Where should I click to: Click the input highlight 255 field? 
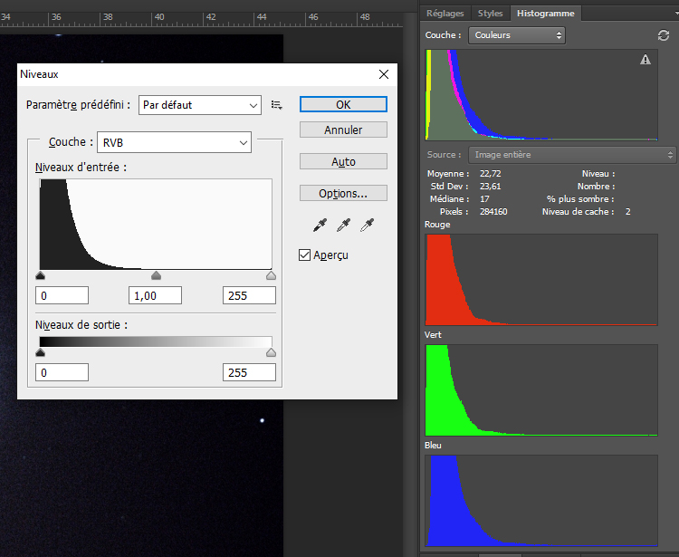(x=249, y=295)
